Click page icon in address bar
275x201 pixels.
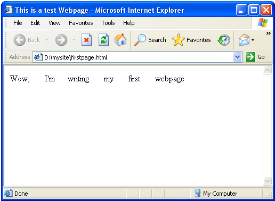pyautogui.click(x=38, y=57)
